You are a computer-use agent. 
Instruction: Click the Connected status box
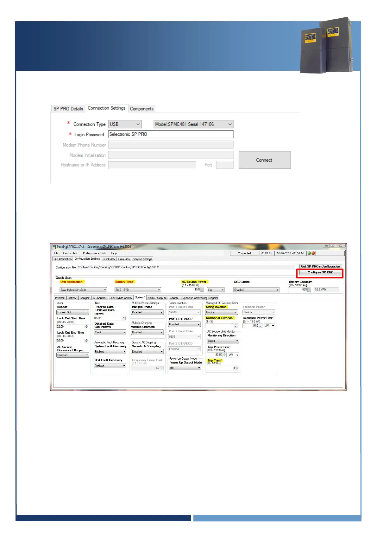[244, 253]
